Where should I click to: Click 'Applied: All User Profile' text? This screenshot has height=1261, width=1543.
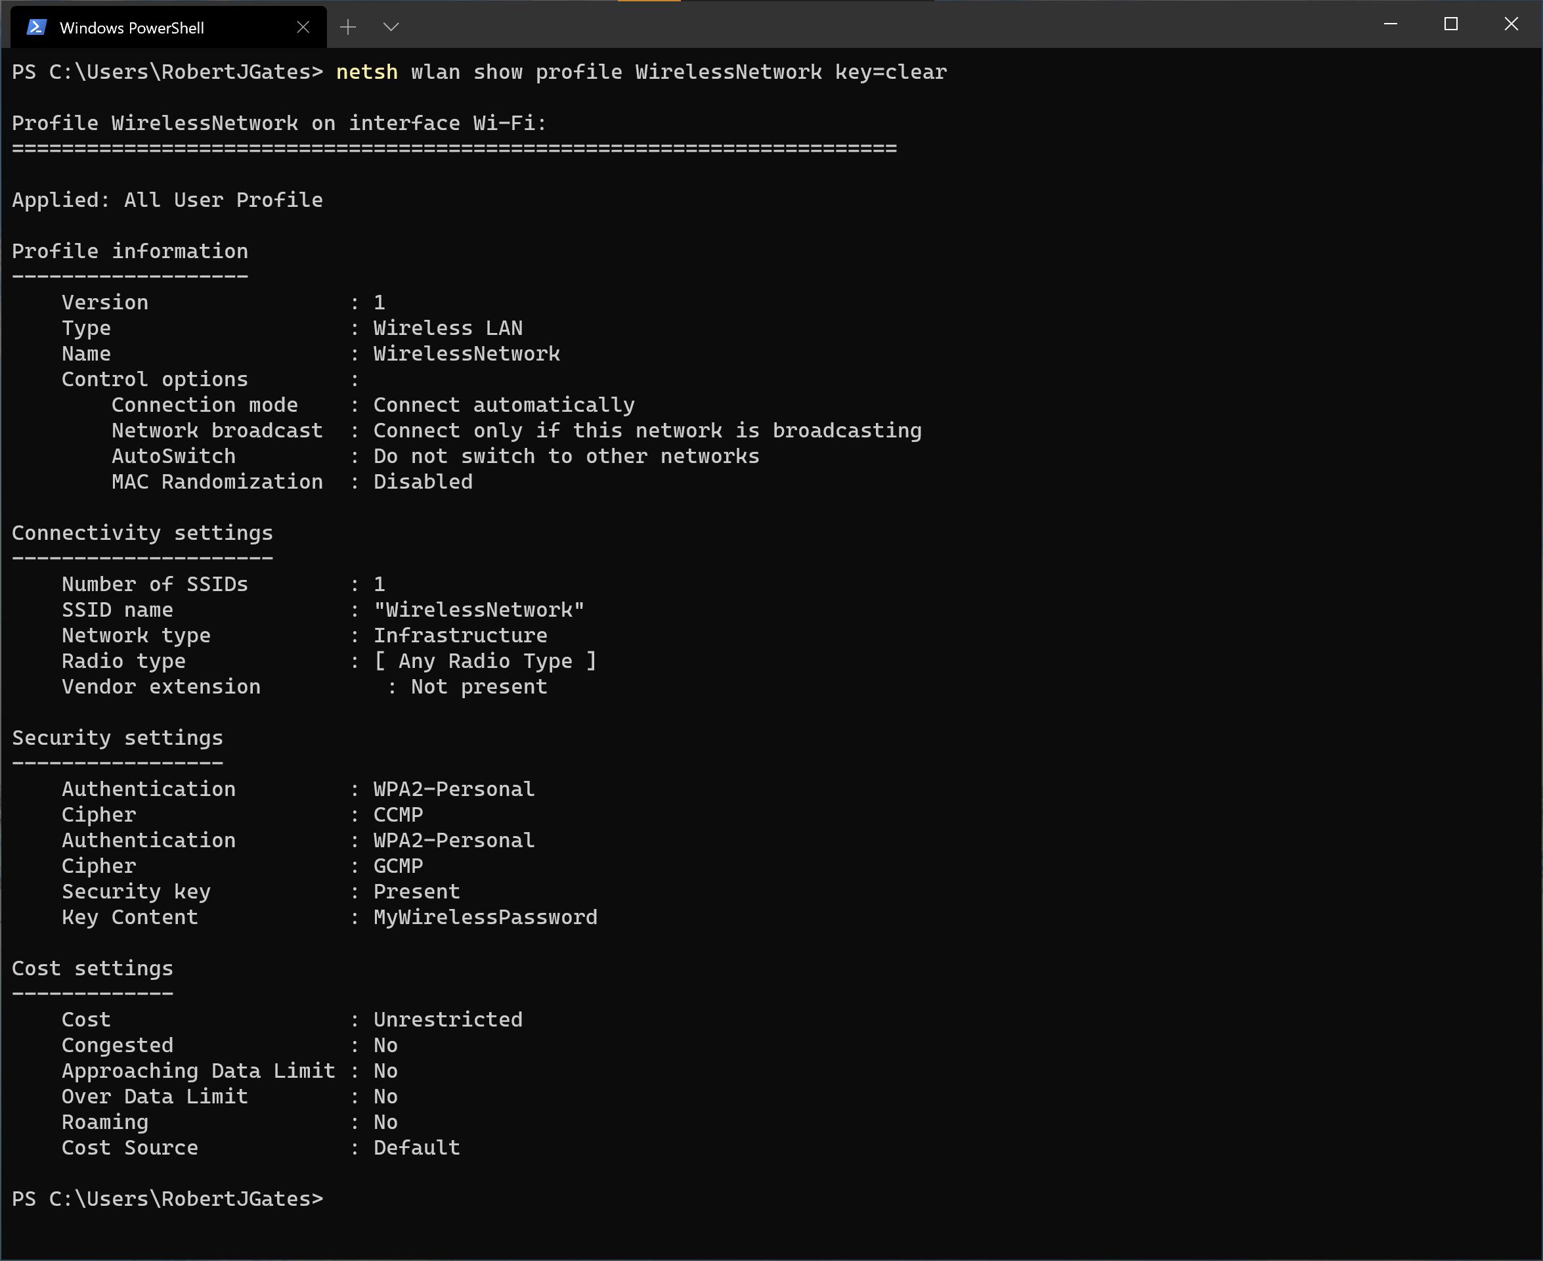click(x=167, y=200)
